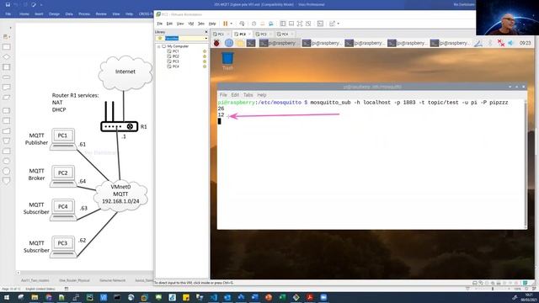Select the router R1 shape in Visio diagram
The height and width of the screenshot is (303, 539).
coord(119,126)
